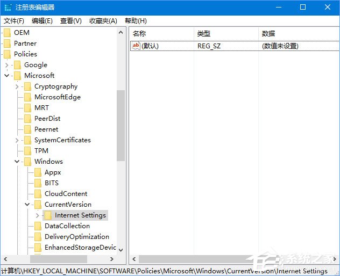
Task: Sort by the 数据 column header
Action: click(299, 33)
